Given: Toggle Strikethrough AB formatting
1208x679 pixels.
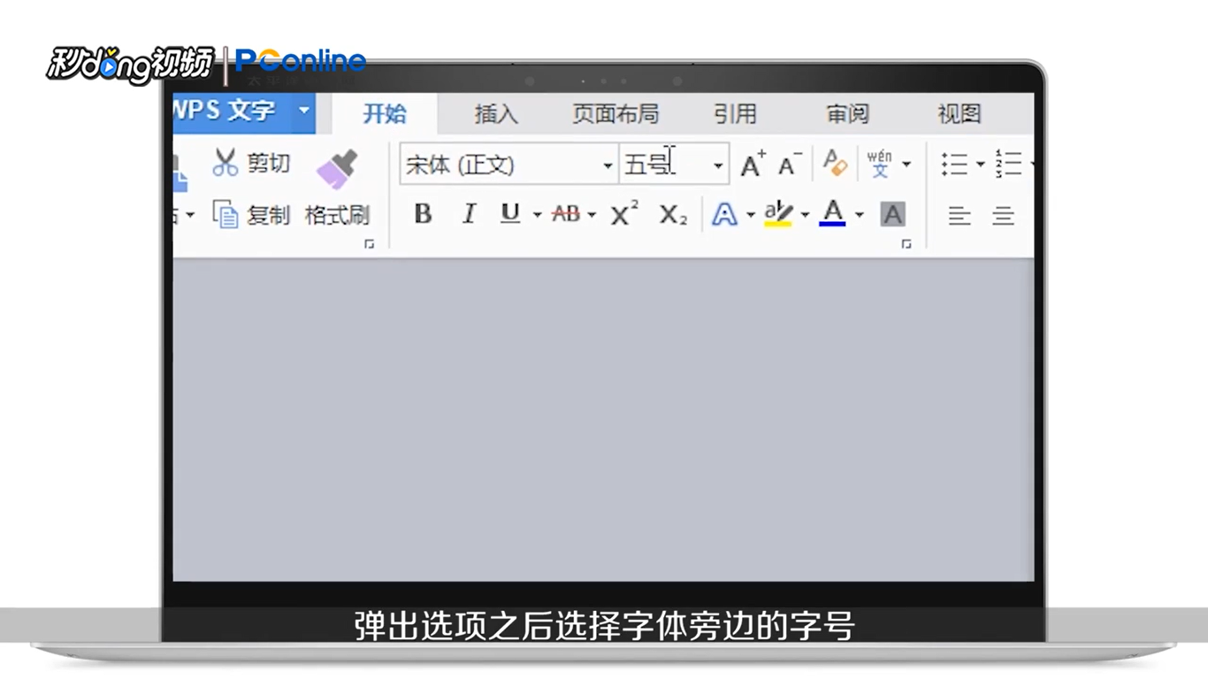Looking at the screenshot, I should click(x=566, y=214).
